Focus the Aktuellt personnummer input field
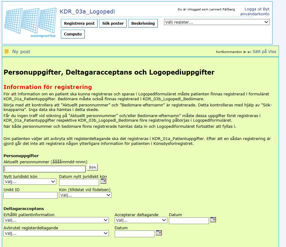 44,169
